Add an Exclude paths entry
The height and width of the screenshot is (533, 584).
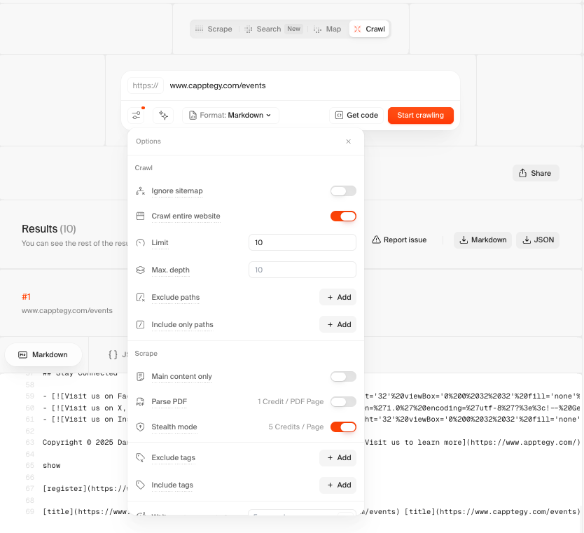pos(338,297)
